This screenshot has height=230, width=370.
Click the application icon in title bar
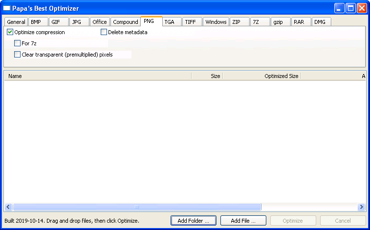coord(7,8)
